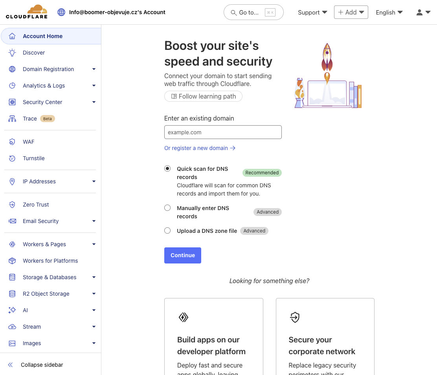The width and height of the screenshot is (437, 375).
Task: Select Manually enter DNS records option
Action: [167, 208]
